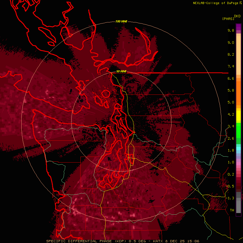Click the bright green color scale segment

pyautogui.click(x=238, y=130)
